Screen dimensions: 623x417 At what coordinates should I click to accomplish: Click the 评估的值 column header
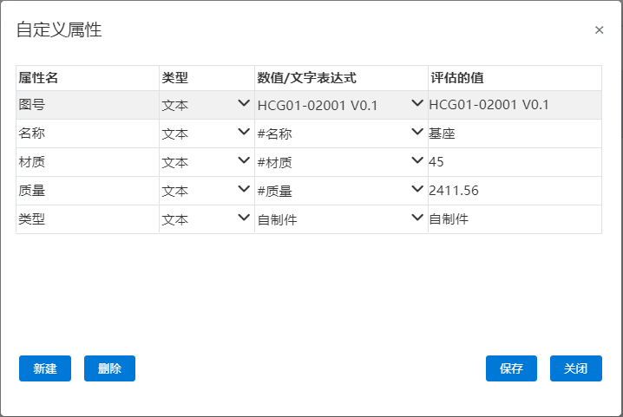(515, 78)
